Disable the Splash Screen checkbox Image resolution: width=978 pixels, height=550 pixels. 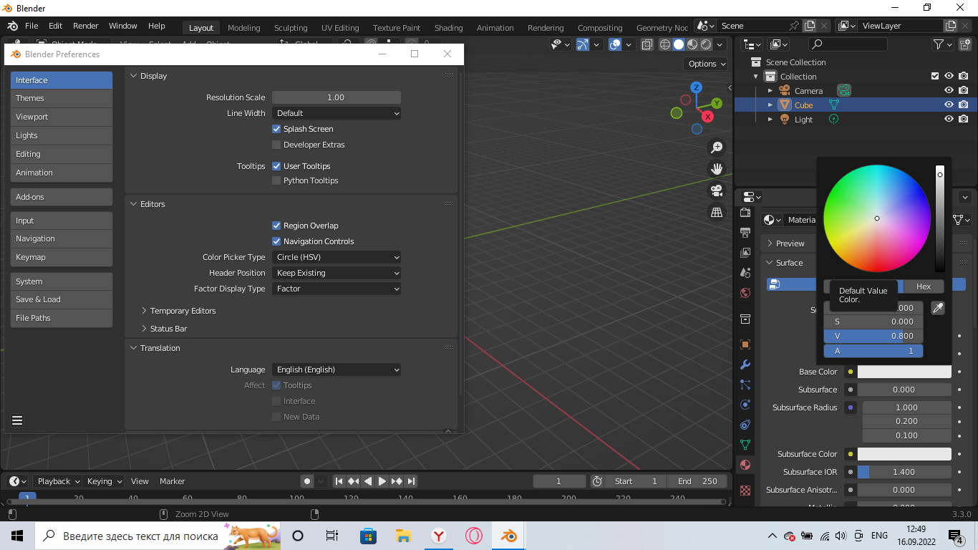pyautogui.click(x=276, y=129)
